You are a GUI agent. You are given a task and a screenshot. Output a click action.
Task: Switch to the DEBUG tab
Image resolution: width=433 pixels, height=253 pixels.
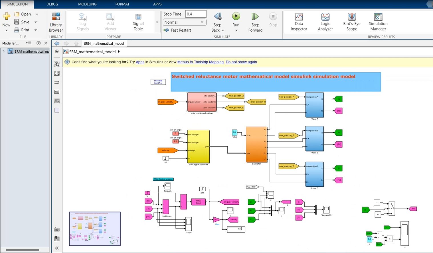52,4
